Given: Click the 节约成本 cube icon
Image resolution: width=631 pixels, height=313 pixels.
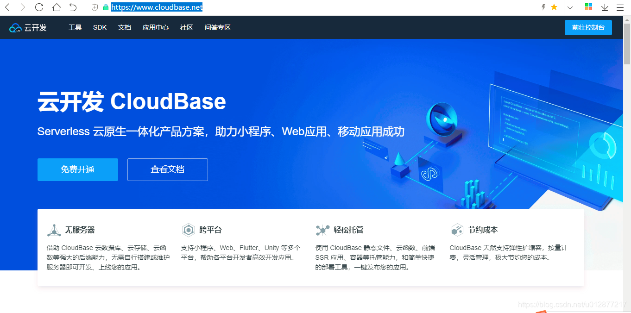Looking at the screenshot, I should [457, 230].
